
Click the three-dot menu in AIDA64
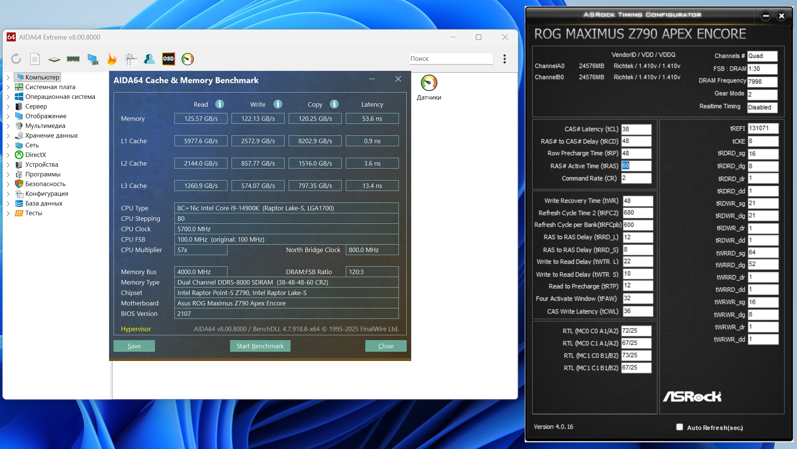(505, 59)
